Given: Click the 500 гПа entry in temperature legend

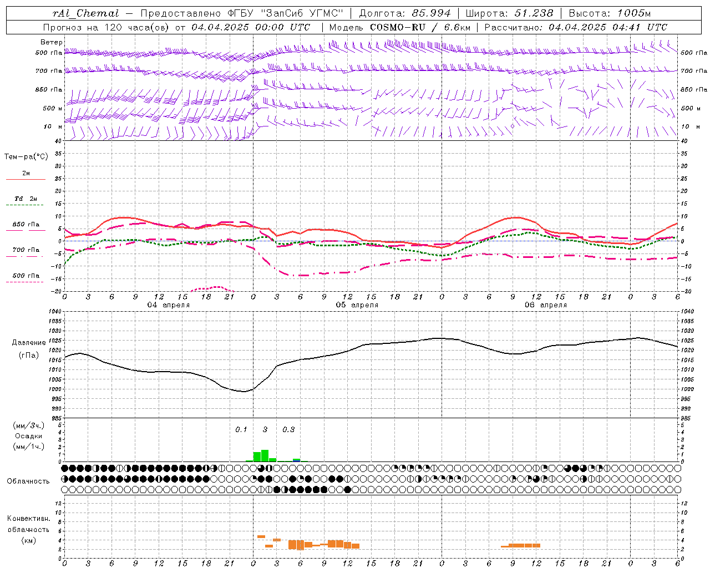Looking at the screenshot, I should pos(26,276).
